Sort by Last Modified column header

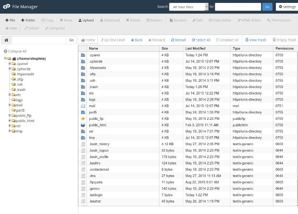[207, 49]
